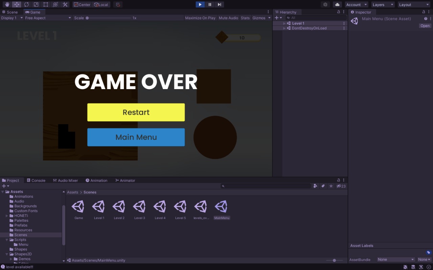Open search by asset type in Project panel
This screenshot has width=433, height=270.
pyautogui.click(x=315, y=186)
